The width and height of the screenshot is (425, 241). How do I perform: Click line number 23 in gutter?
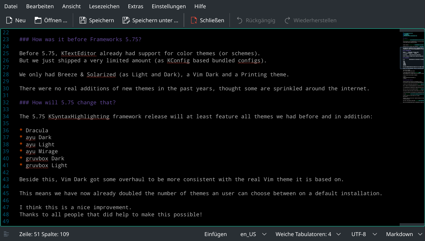[6, 39]
